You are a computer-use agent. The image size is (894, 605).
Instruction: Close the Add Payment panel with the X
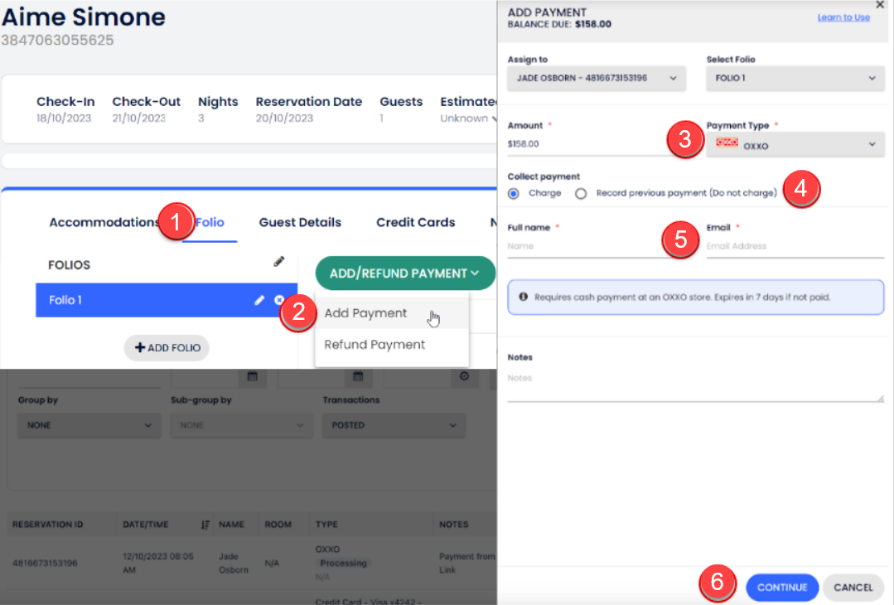(x=880, y=5)
